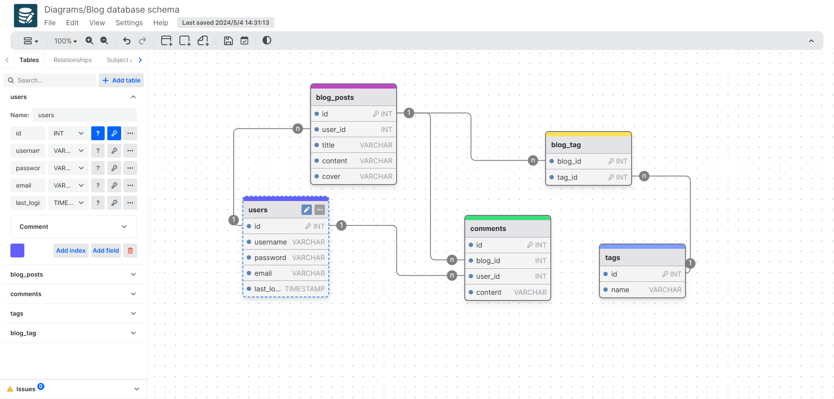Toggle primary key on the email field
This screenshot has height=399, width=834.
click(x=114, y=185)
